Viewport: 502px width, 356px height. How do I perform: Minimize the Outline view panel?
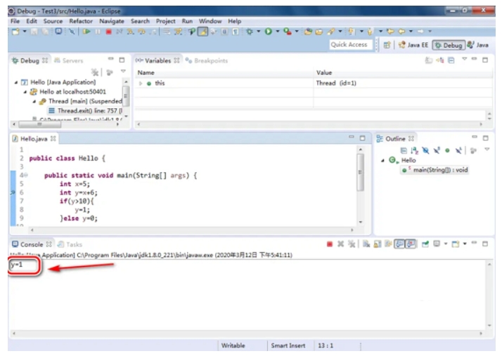click(x=475, y=138)
